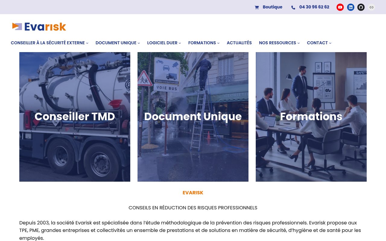Open the YouTube social icon

click(340, 7)
